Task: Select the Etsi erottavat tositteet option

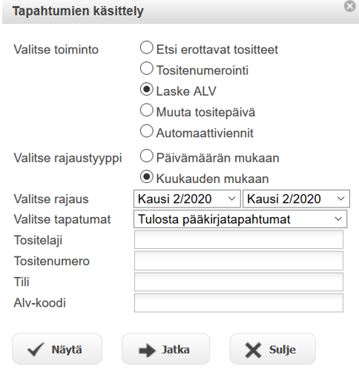Action: (x=147, y=47)
